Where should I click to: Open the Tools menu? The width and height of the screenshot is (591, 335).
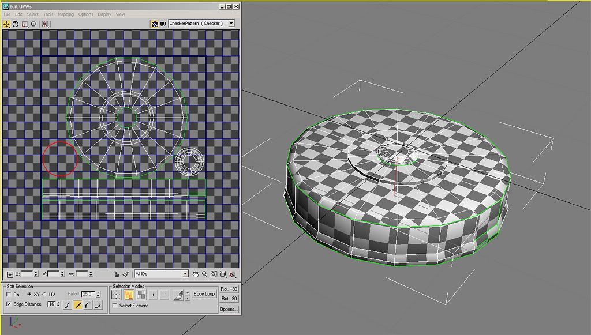(48, 14)
